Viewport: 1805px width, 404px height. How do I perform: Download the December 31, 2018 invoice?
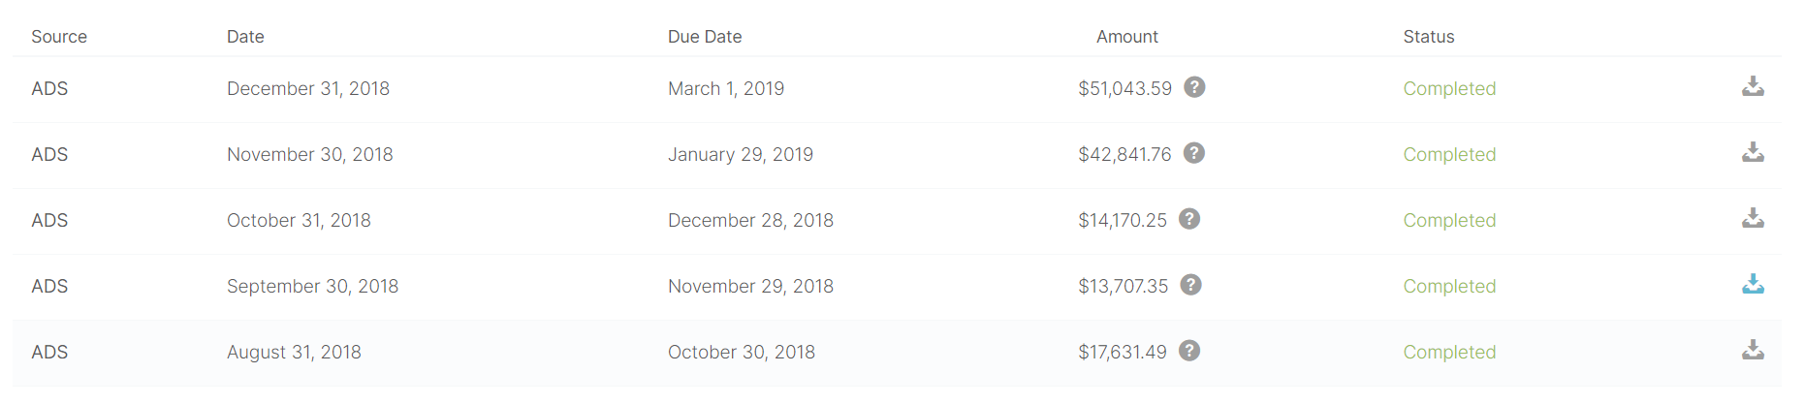[x=1753, y=87]
